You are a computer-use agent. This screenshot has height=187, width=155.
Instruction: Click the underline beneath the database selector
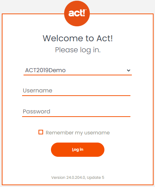(x=78, y=75)
